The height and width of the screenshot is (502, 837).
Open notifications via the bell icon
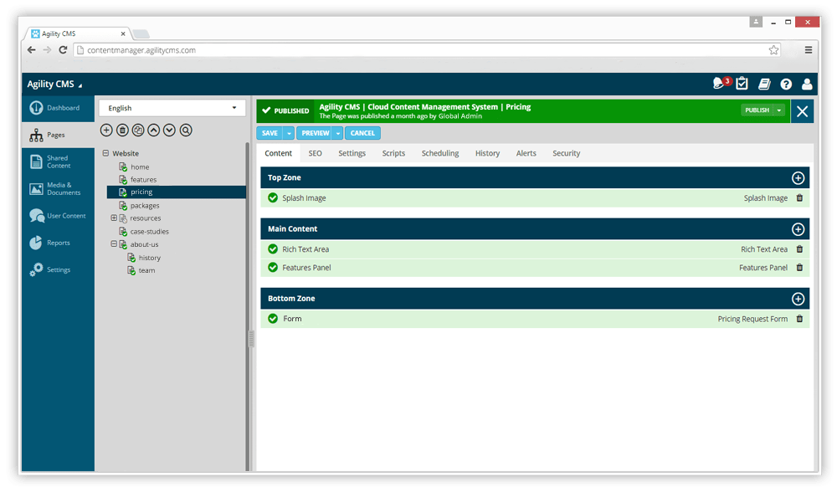pyautogui.click(x=720, y=84)
